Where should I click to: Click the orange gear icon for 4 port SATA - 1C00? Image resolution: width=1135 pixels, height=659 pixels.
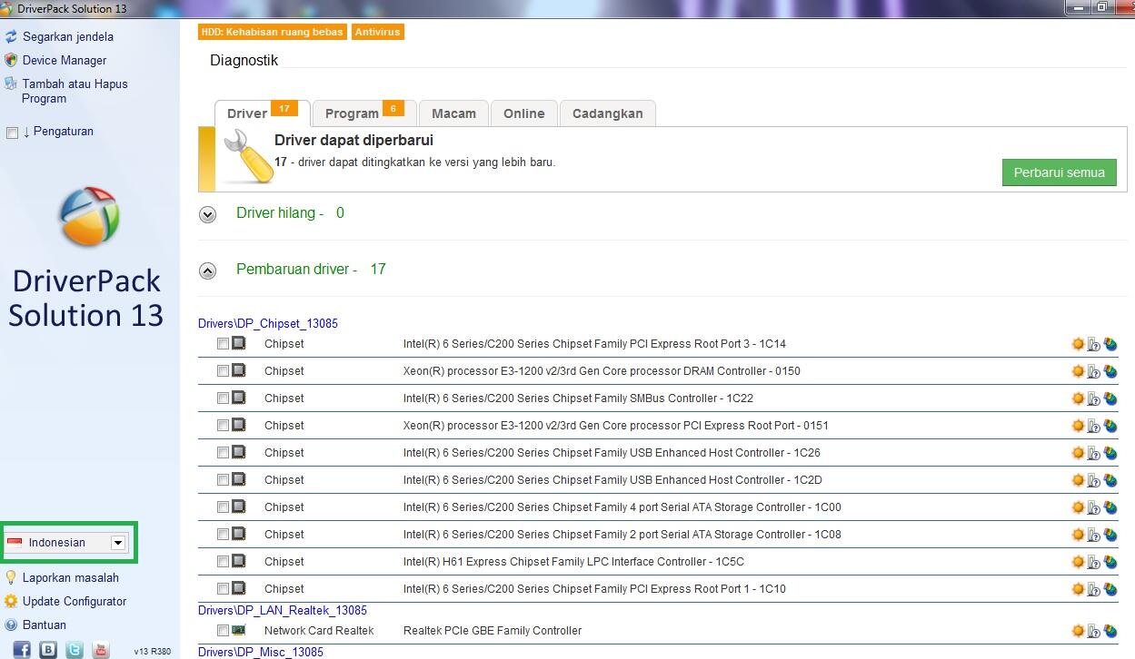[1079, 507]
